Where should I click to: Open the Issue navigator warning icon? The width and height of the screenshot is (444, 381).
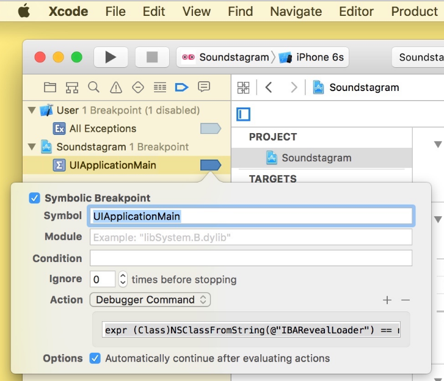click(x=116, y=87)
